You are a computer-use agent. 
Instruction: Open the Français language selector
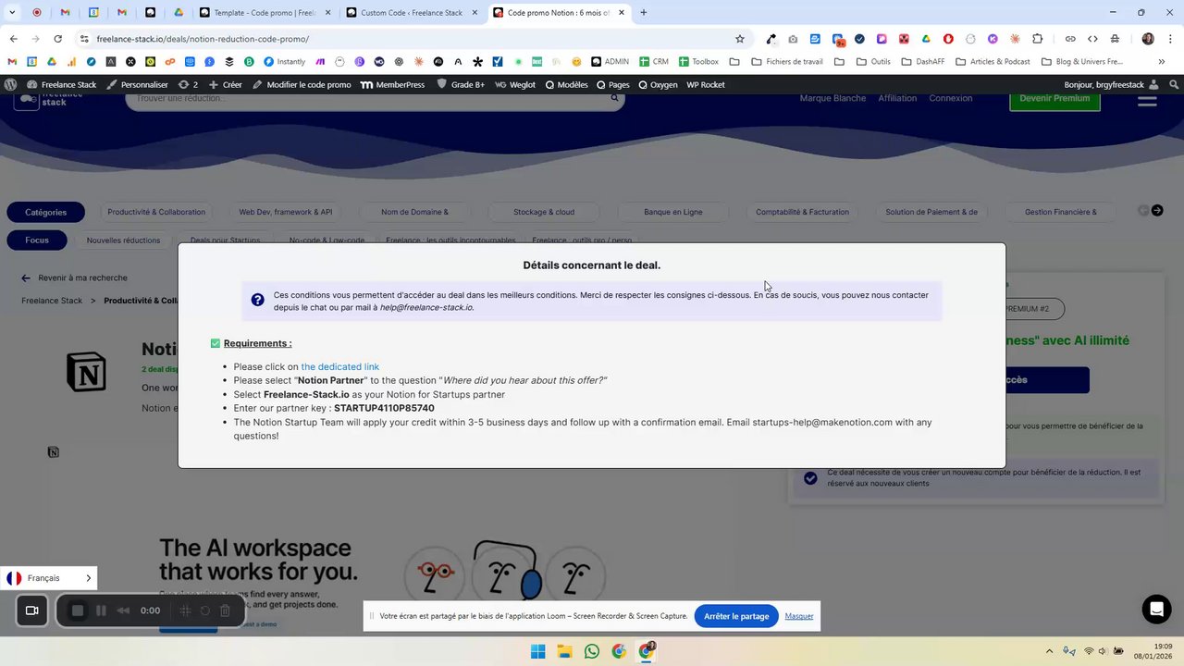click(x=48, y=578)
